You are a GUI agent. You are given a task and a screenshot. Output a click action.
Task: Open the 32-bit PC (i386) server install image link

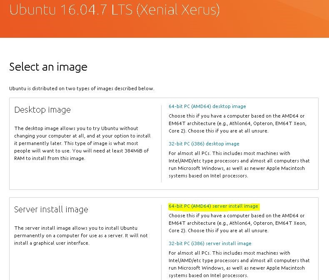pyautogui.click(x=210, y=243)
